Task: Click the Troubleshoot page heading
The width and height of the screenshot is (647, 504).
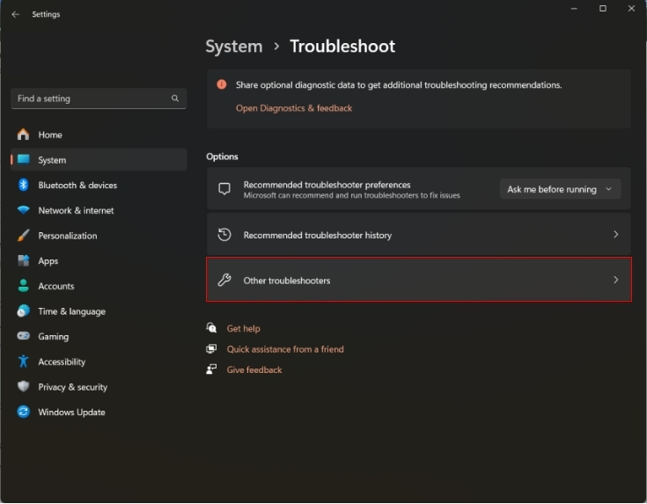Action: point(342,47)
